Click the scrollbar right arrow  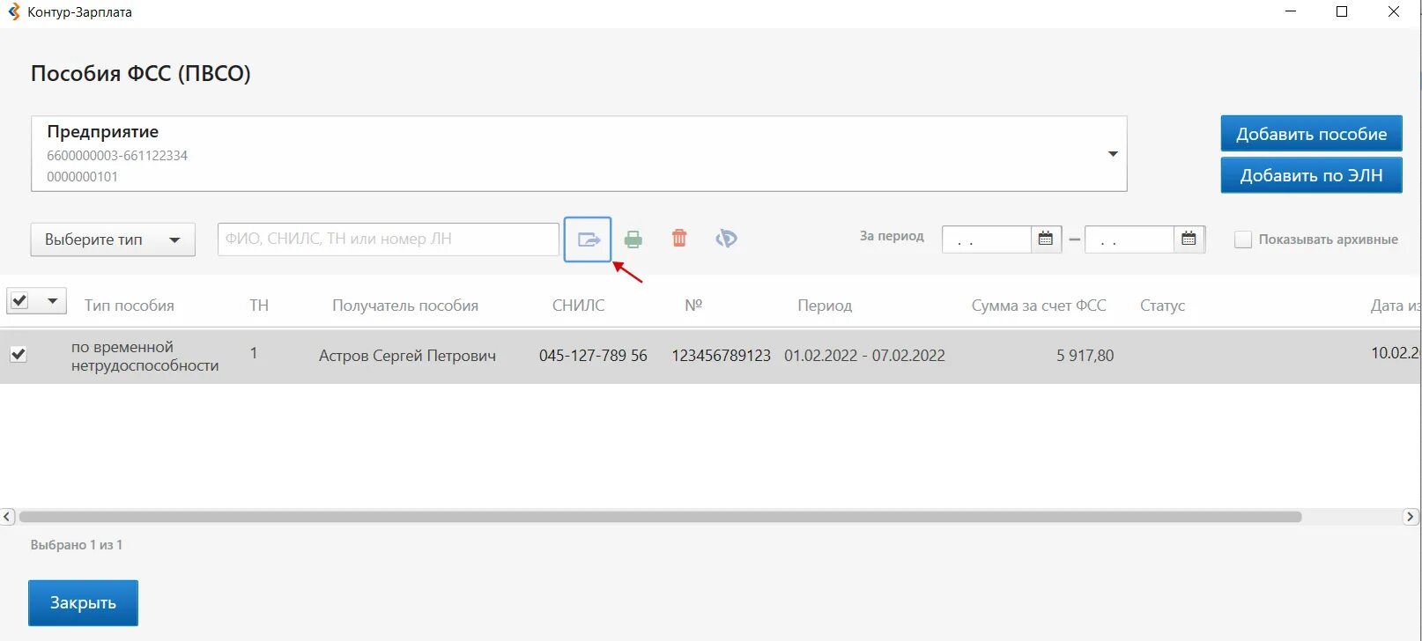coord(1411,517)
